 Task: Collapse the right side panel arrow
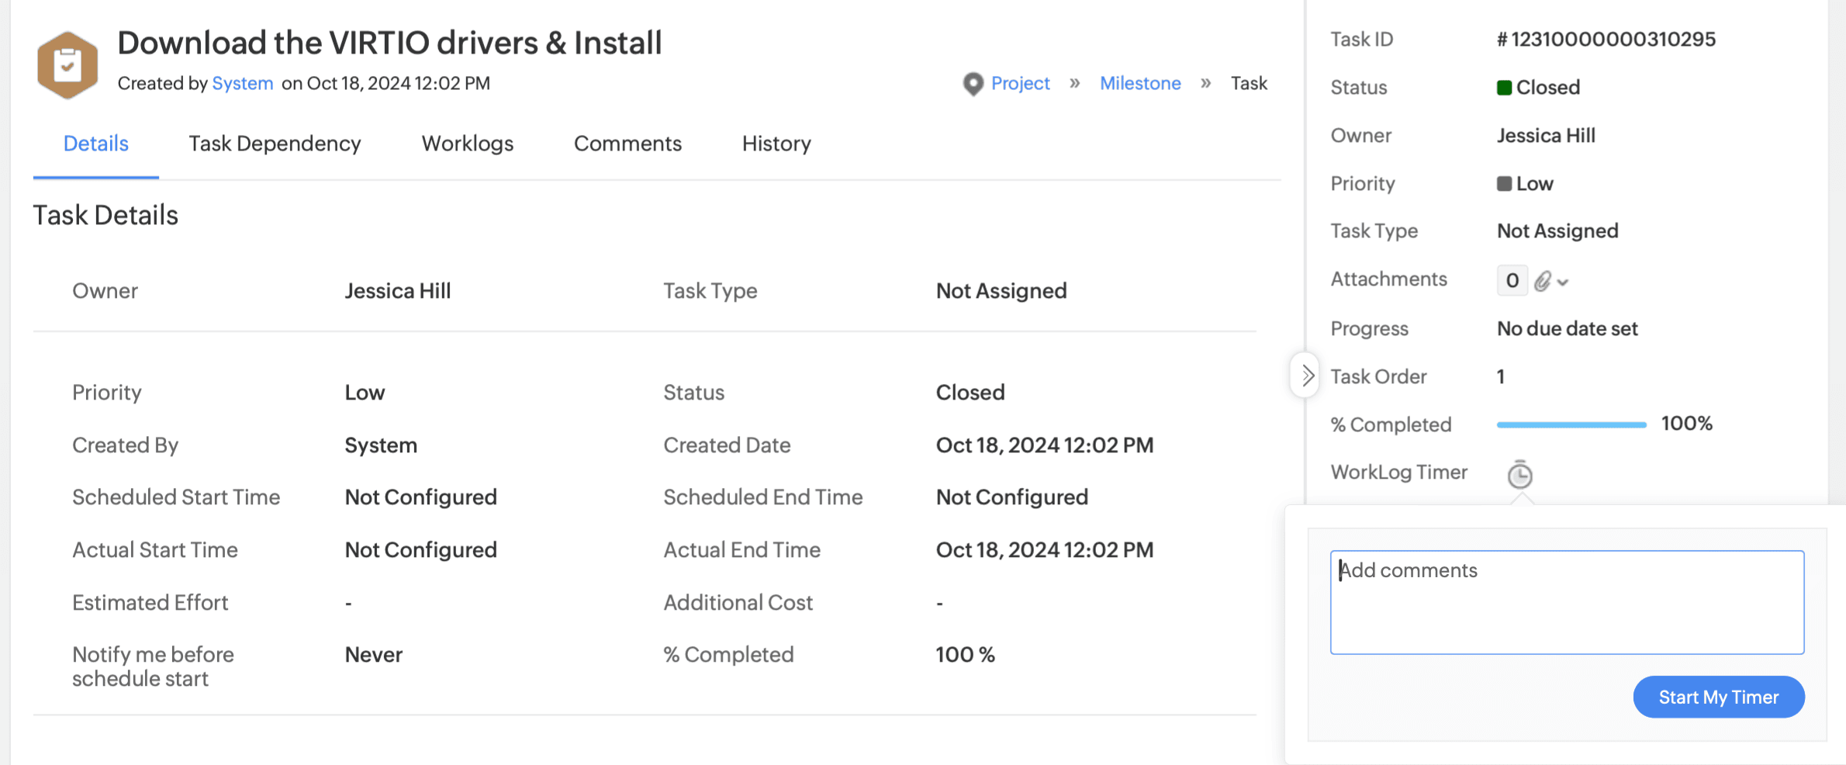(1307, 376)
